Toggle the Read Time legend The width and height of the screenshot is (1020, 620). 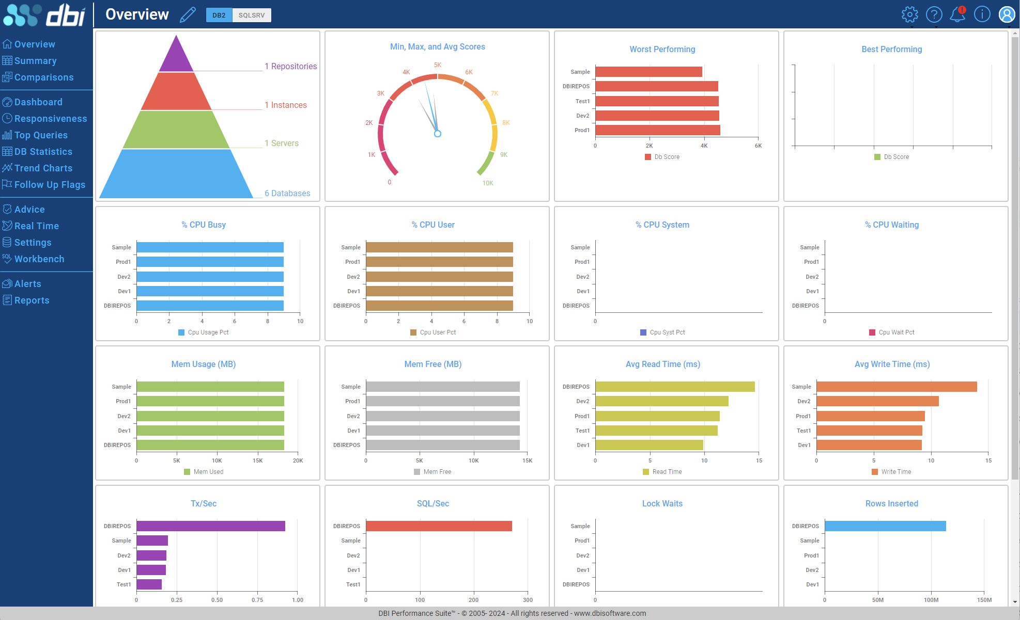662,472
